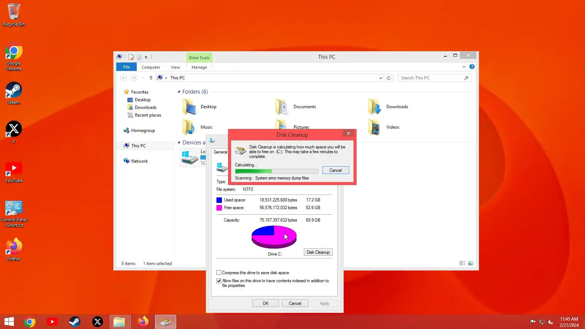
Task: Click Properties icon in quick access toolbar
Action: coord(131,57)
